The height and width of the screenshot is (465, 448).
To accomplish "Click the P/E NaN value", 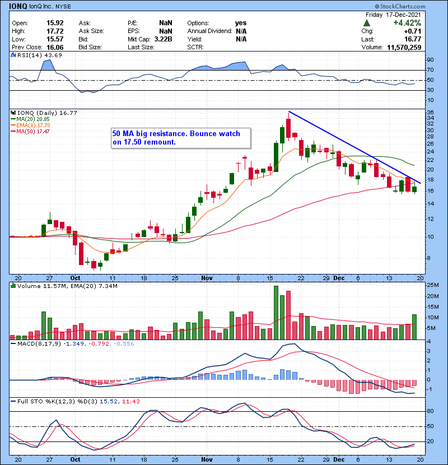I will click(x=165, y=23).
